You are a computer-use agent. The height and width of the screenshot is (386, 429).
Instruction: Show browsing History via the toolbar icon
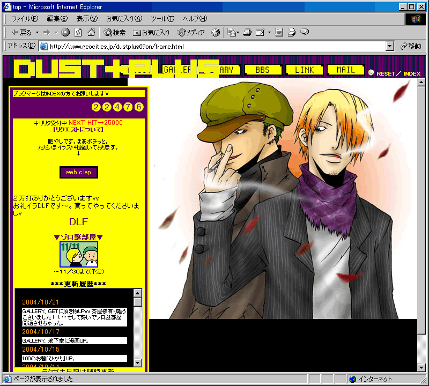click(216, 32)
